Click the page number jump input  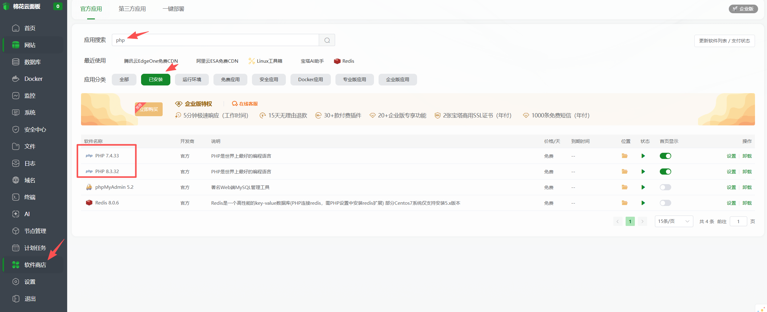[738, 221]
